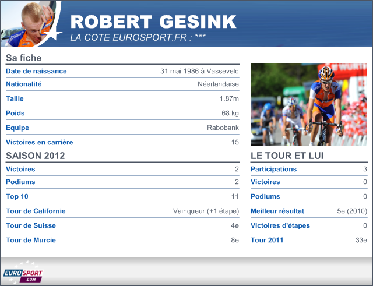Click the 'Victoires d'étapes' label
This screenshot has width=373, height=286.
(x=280, y=225)
